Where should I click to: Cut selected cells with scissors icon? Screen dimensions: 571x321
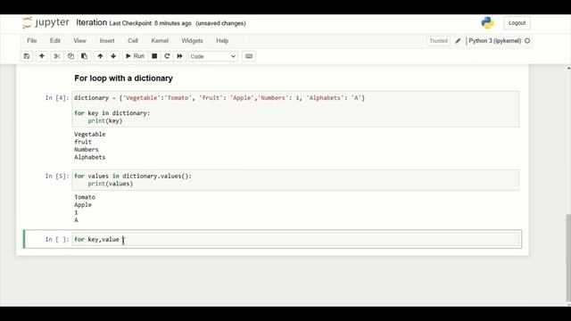pos(57,56)
